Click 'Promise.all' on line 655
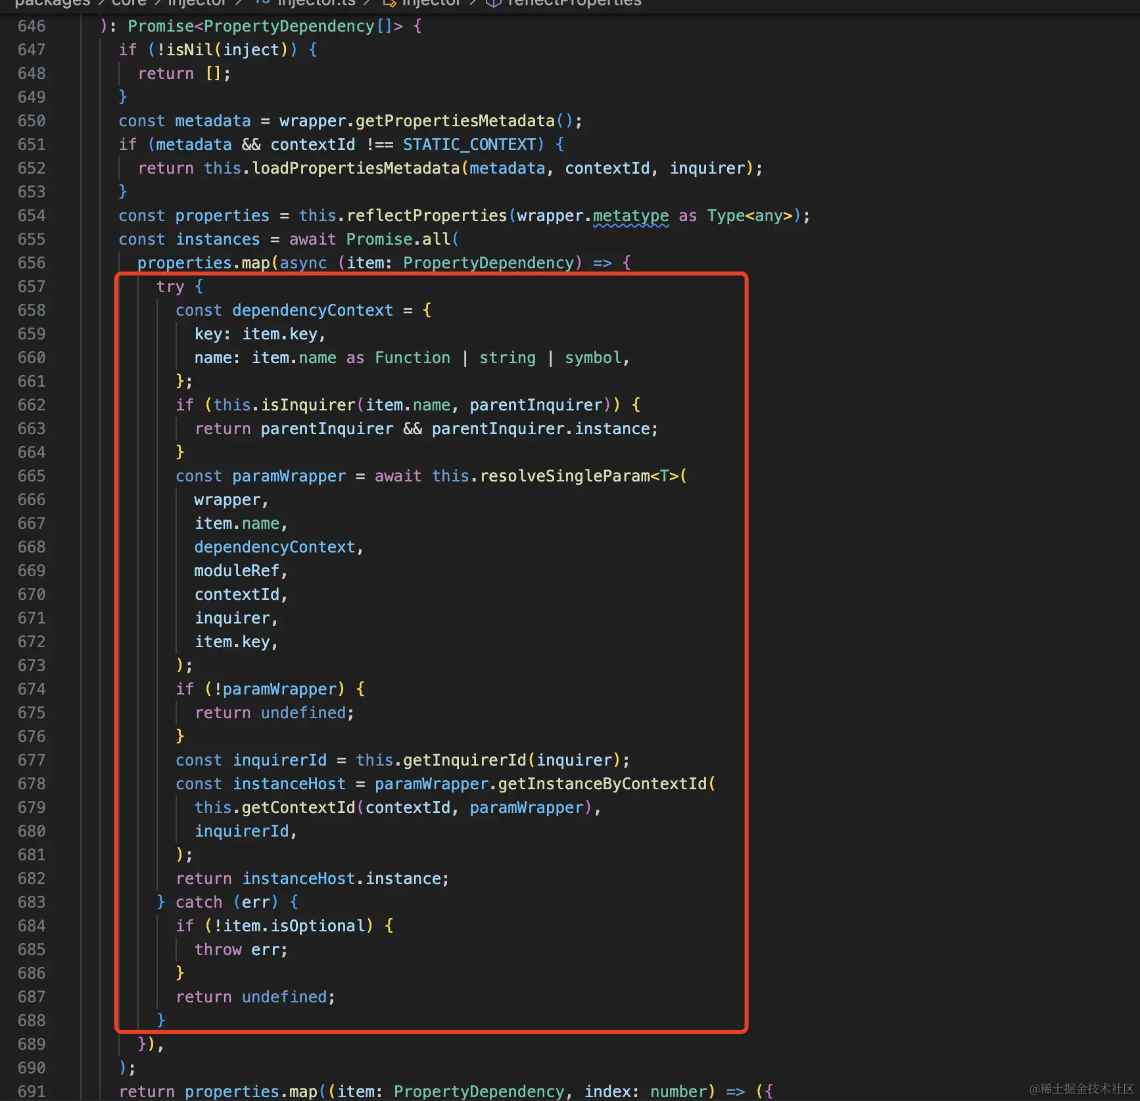Screen dimensions: 1140x1101 (x=398, y=239)
